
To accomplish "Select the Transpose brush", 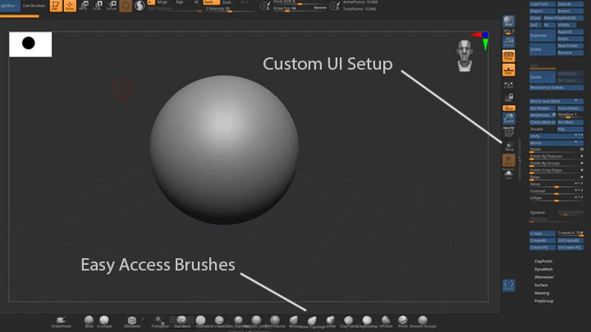I will tap(160, 322).
